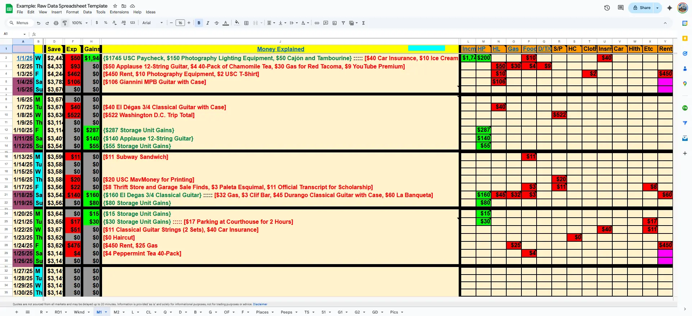Switch to the Places sheet tab

coord(265,312)
